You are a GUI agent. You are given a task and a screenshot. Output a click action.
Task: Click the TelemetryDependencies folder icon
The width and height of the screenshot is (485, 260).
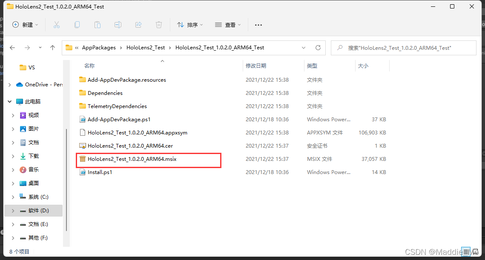click(x=82, y=106)
